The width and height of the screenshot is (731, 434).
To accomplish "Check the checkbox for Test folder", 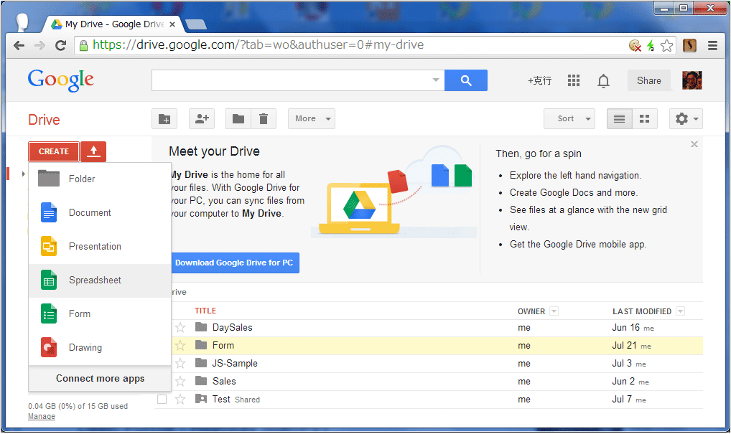I will tap(162, 399).
